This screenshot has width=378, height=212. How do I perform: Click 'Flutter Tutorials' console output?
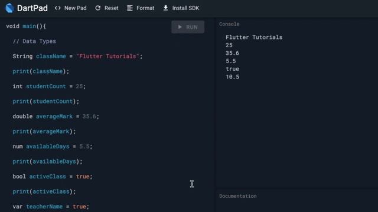click(254, 37)
